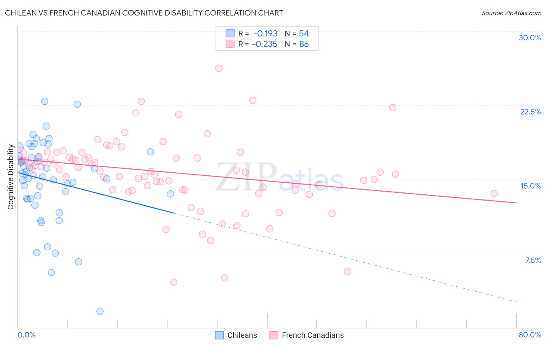546x346 pixels.
Task: Select the pink R = -0.235 stat swatch
Action: click(230, 44)
